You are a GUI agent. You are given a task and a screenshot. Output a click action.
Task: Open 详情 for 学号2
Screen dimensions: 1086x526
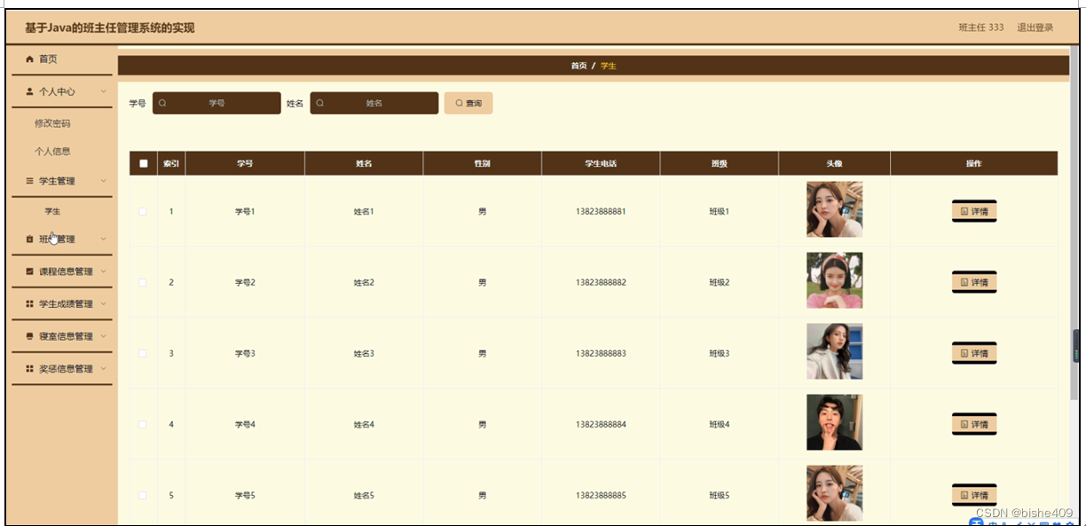click(x=974, y=282)
